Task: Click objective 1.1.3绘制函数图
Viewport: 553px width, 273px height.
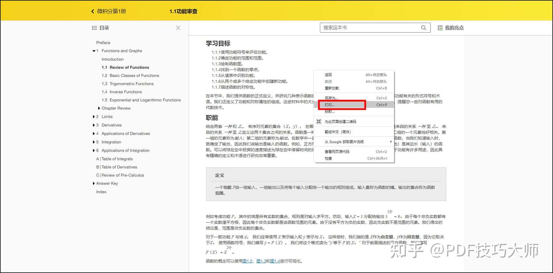Action: (227, 64)
